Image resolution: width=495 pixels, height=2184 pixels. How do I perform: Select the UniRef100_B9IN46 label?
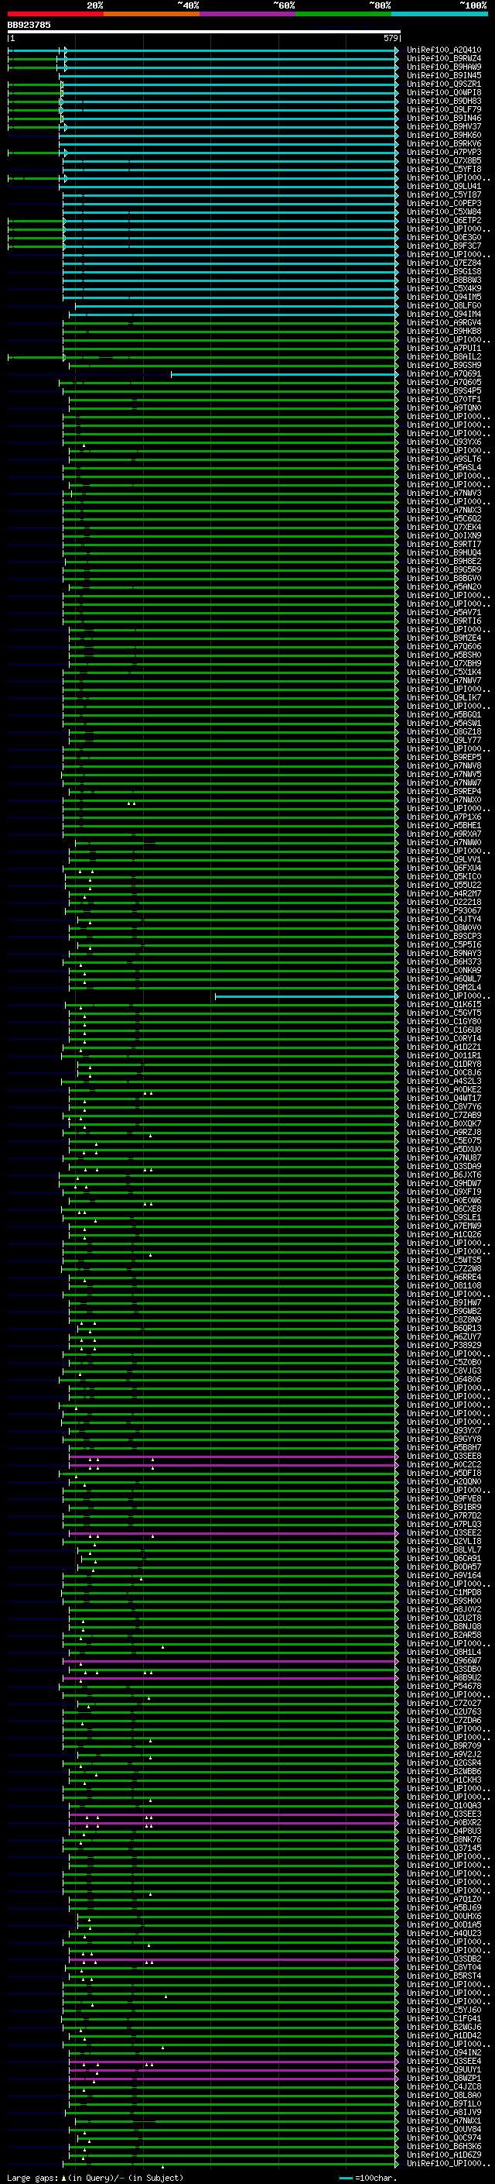tap(444, 118)
